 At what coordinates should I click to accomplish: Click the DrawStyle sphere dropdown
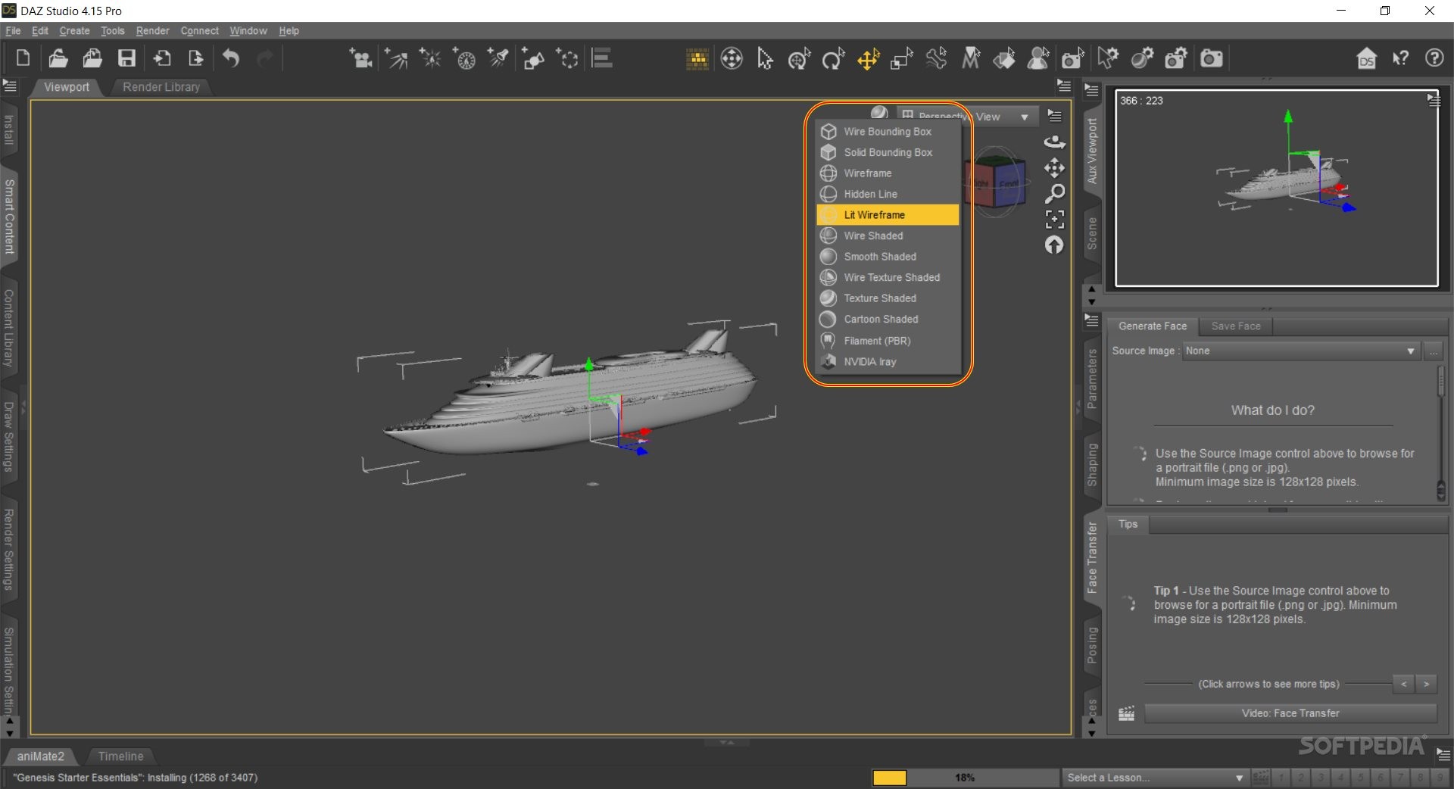(x=880, y=113)
